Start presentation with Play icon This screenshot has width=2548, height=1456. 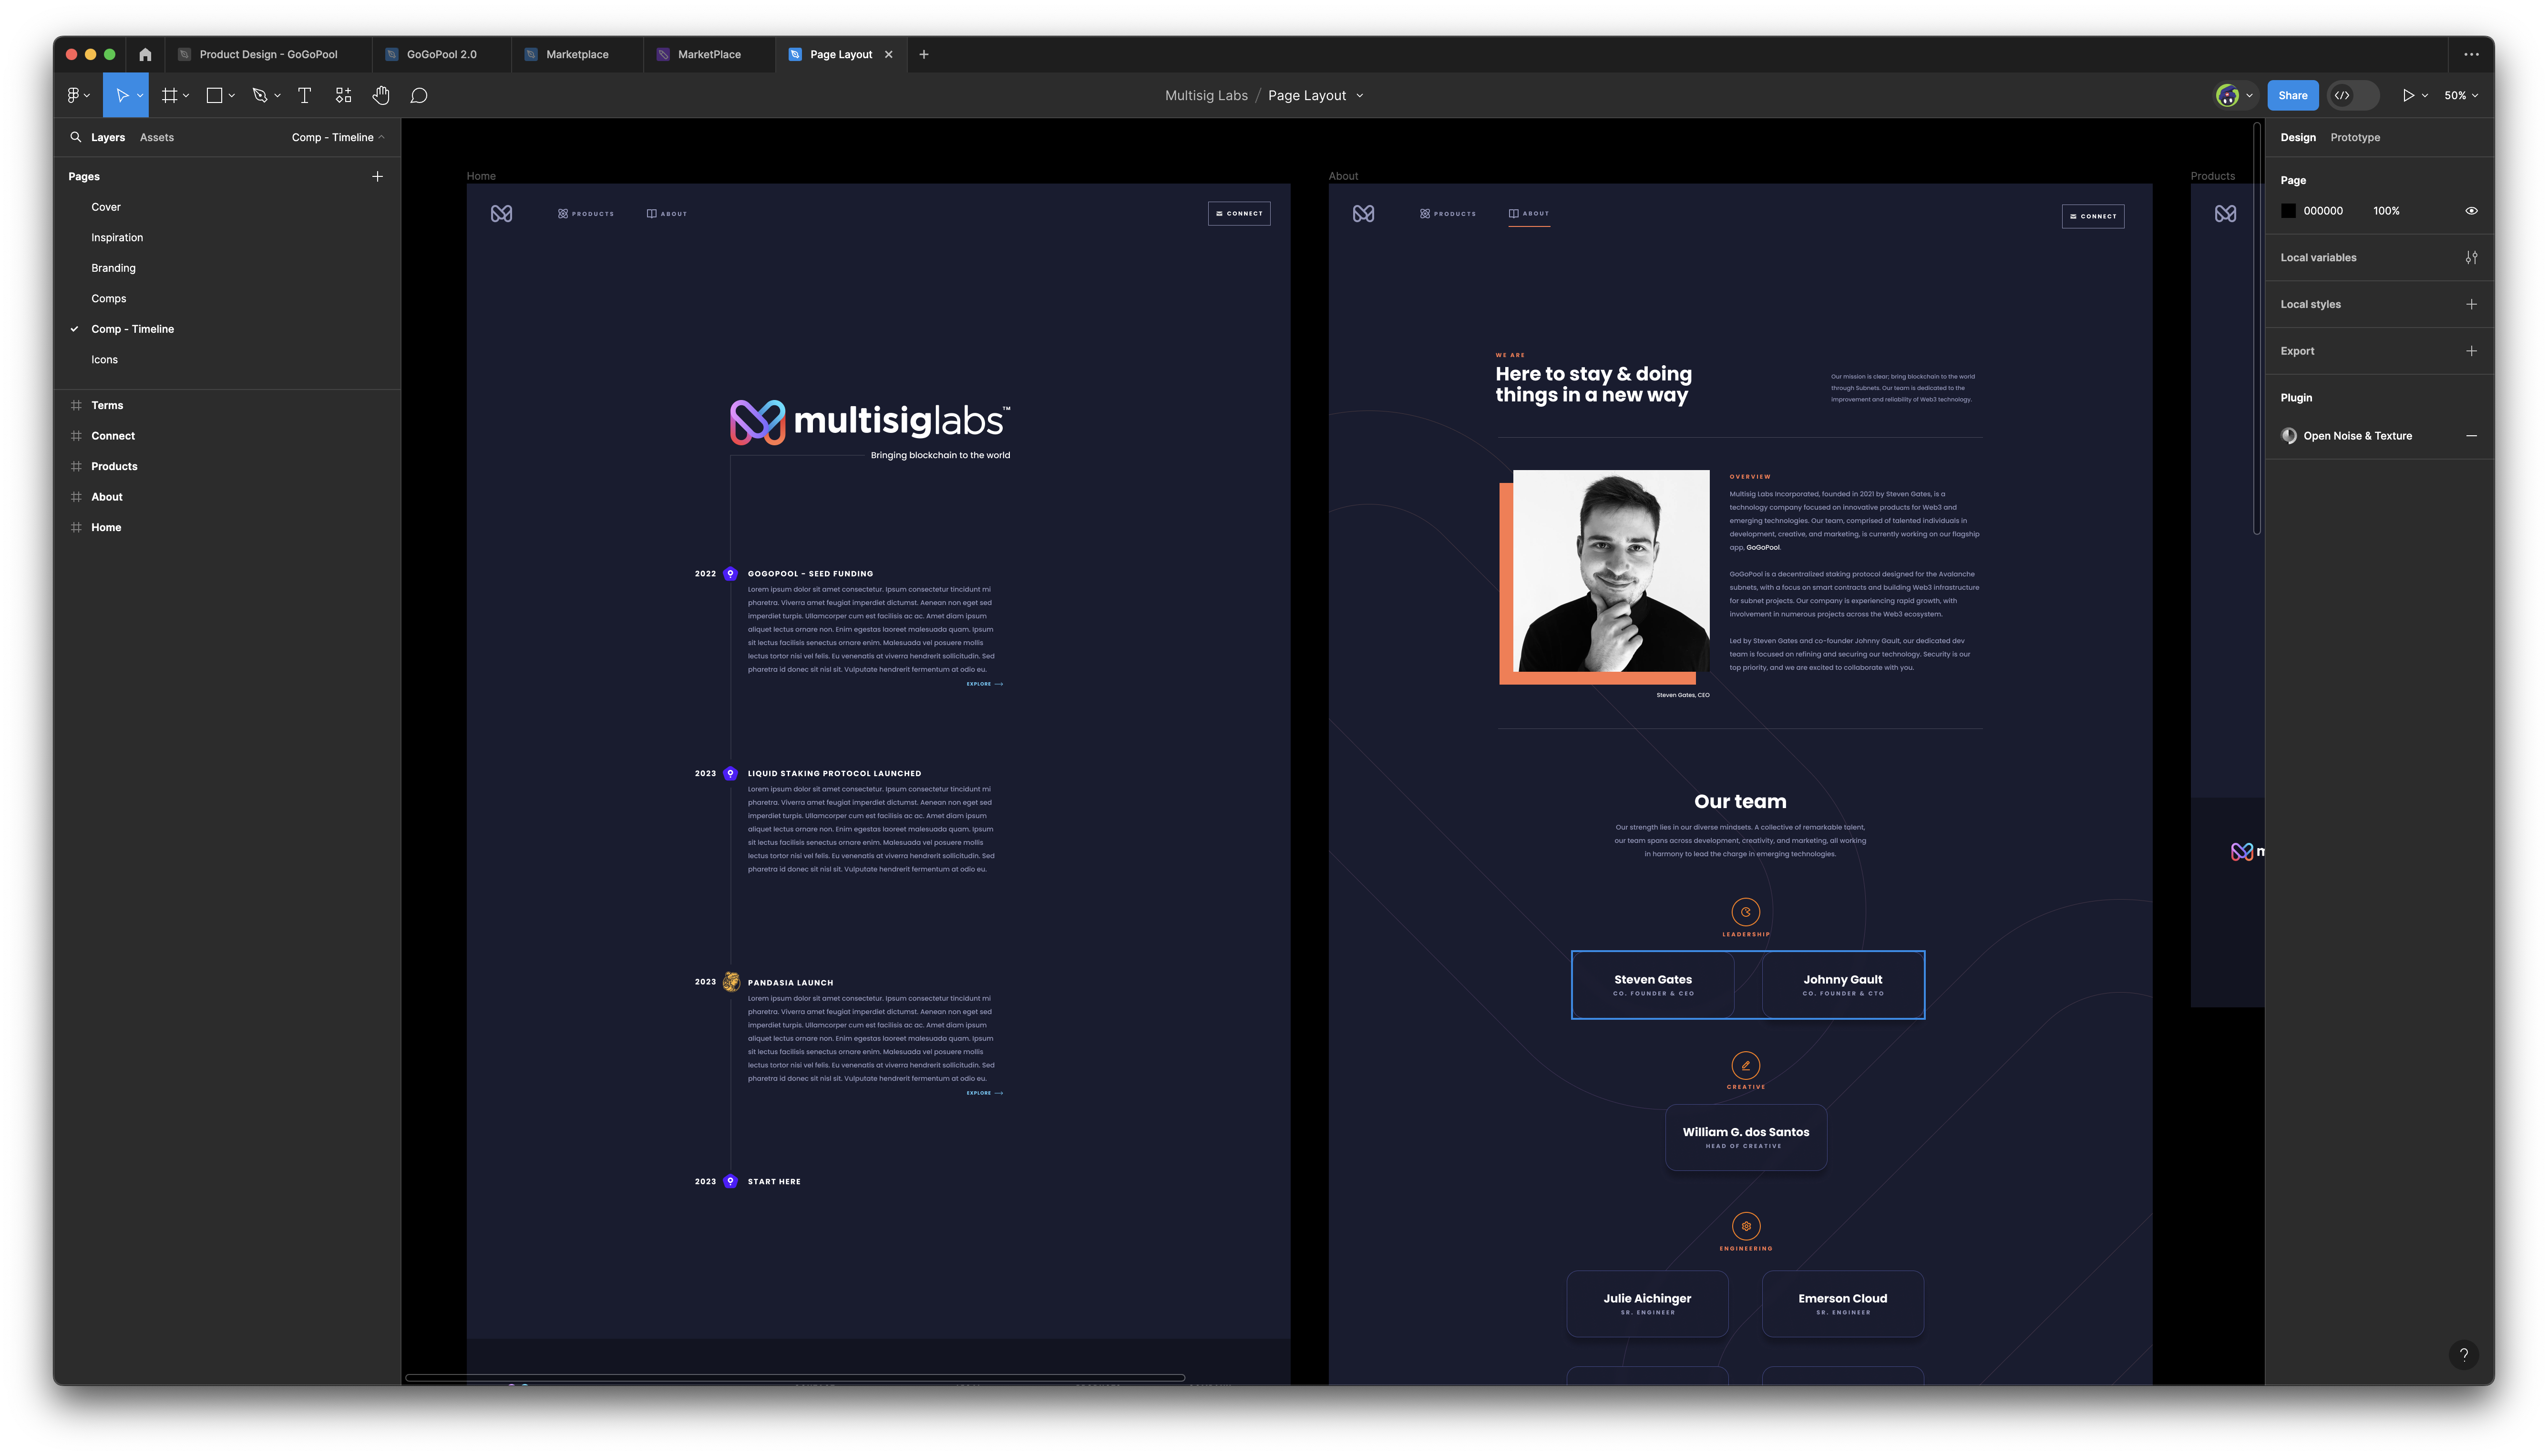pyautogui.click(x=2408, y=95)
